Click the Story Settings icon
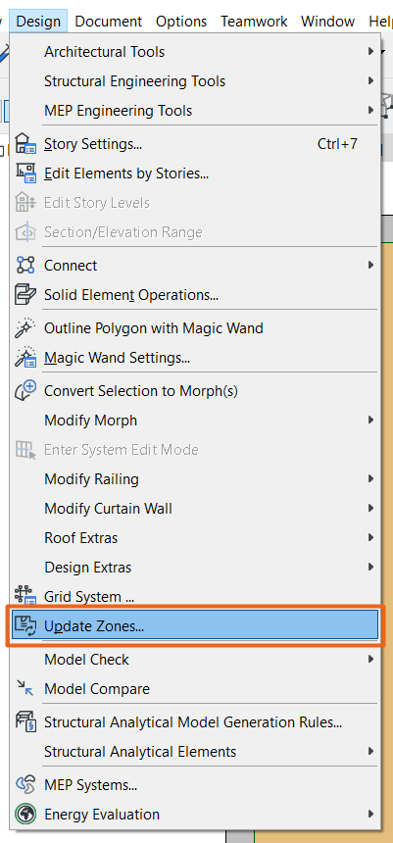Image resolution: width=393 pixels, height=843 pixels. pyautogui.click(x=25, y=144)
